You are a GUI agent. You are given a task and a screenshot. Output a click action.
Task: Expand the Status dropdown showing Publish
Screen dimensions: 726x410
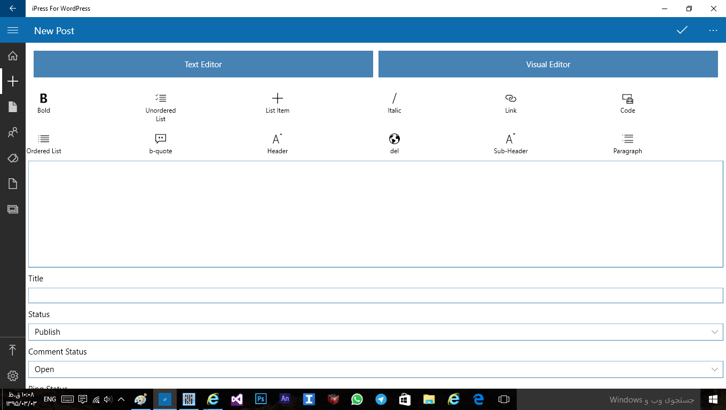tap(376, 332)
